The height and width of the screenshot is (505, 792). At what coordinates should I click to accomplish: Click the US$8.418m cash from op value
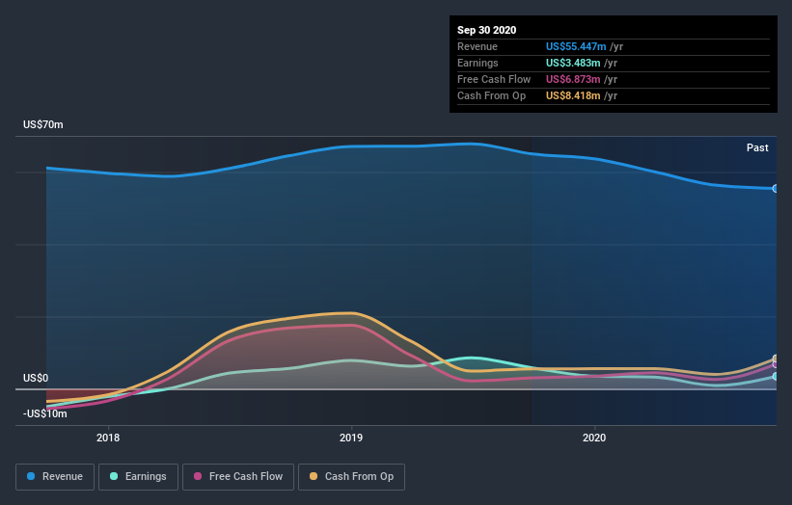pos(573,95)
